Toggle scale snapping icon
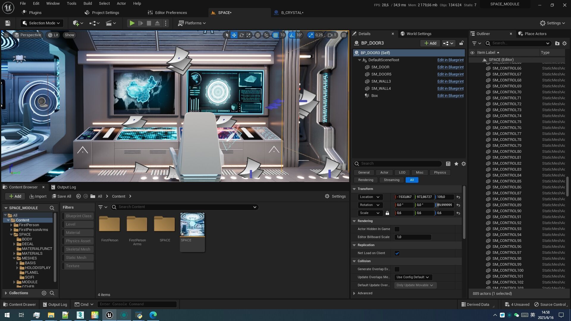571x321 pixels. pos(311,35)
